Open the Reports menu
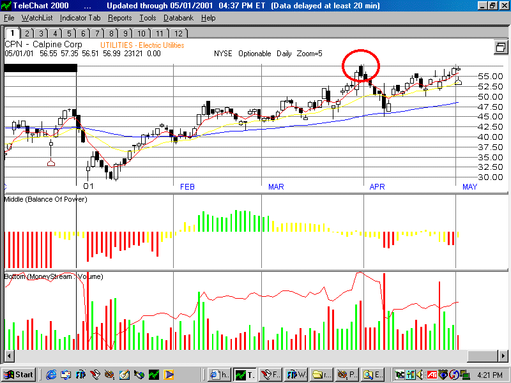 click(120, 19)
